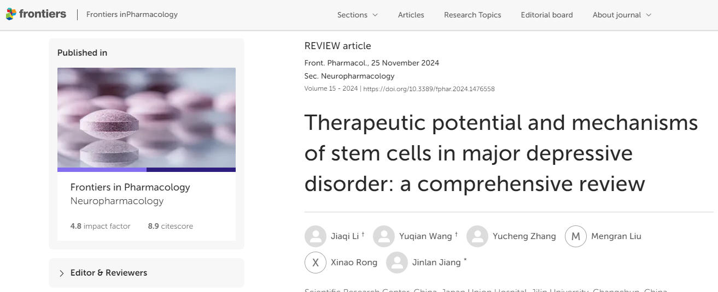Click Mengran Liu's M avatar
The width and height of the screenshot is (718, 292).
pyautogui.click(x=575, y=236)
